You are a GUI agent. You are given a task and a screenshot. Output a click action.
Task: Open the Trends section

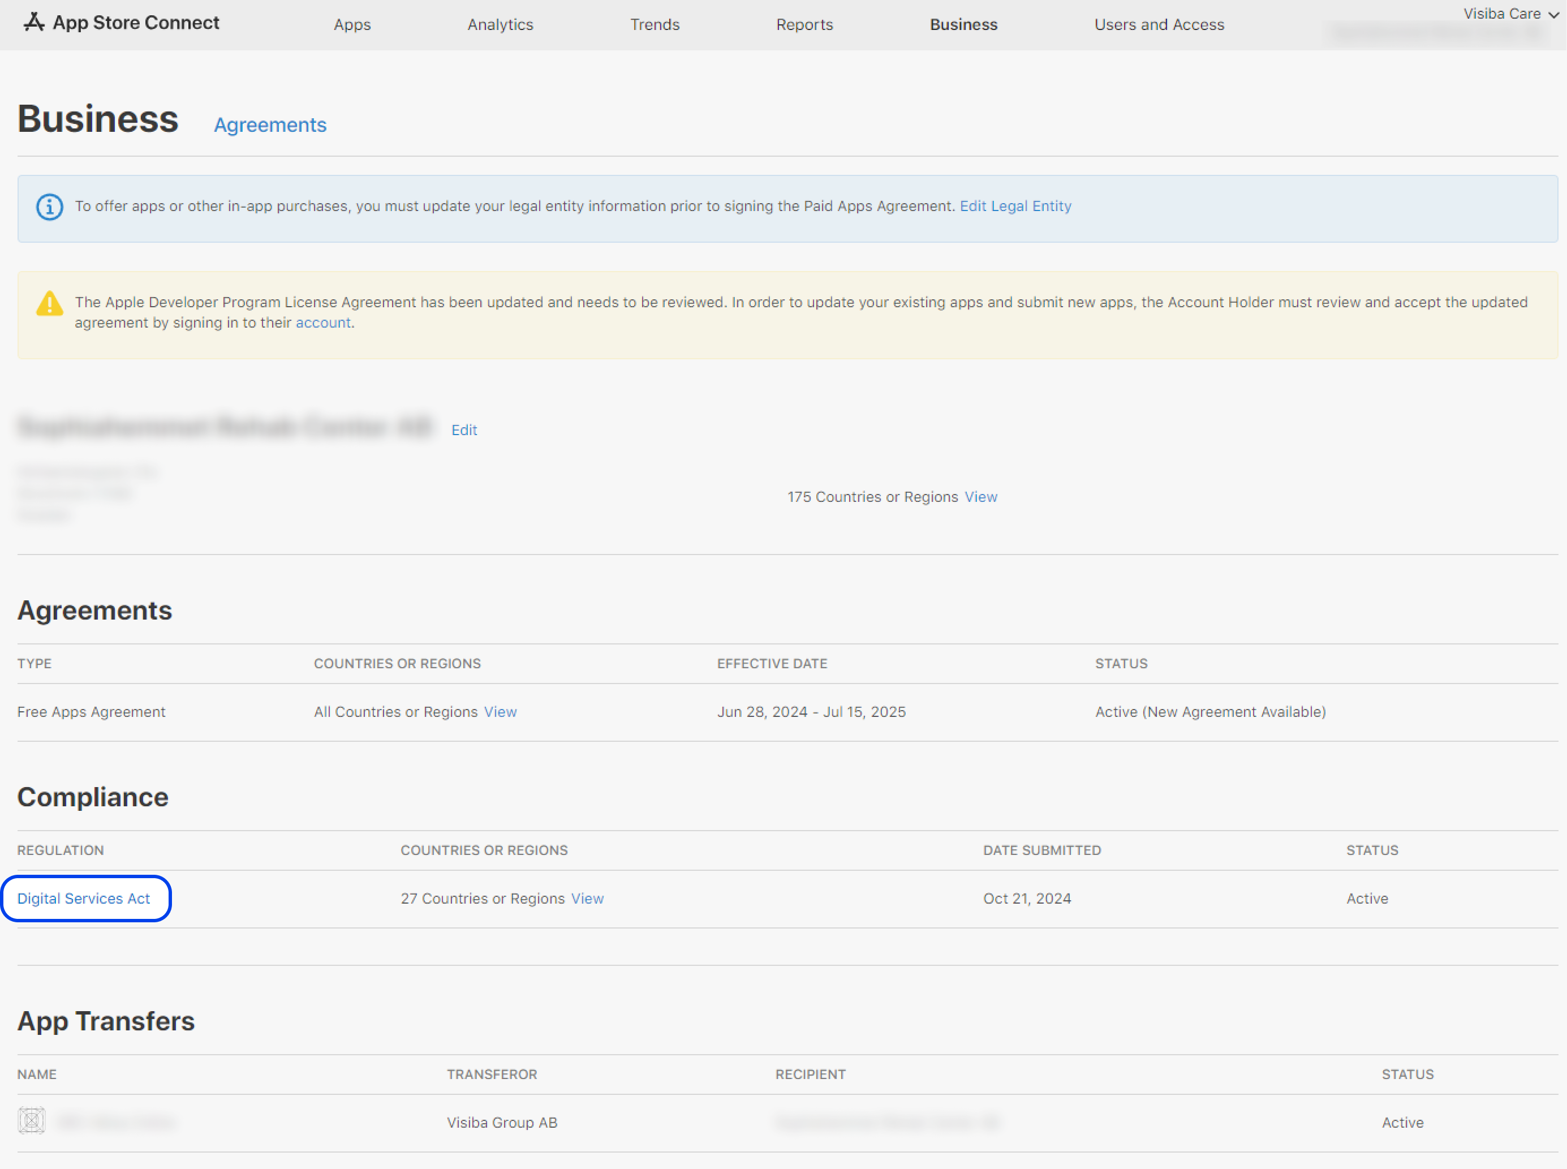point(655,25)
